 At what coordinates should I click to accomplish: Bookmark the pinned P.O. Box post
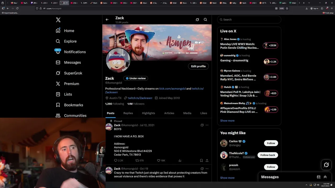[201, 161]
